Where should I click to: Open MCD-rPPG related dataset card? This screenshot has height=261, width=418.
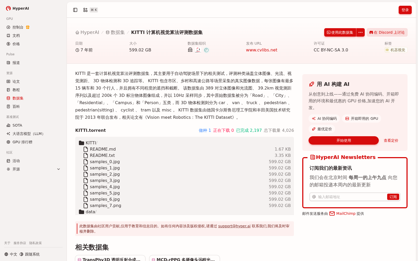tap(184, 258)
